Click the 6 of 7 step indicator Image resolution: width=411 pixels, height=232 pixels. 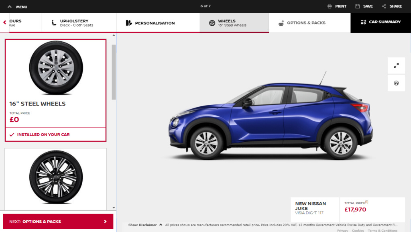pos(205,6)
